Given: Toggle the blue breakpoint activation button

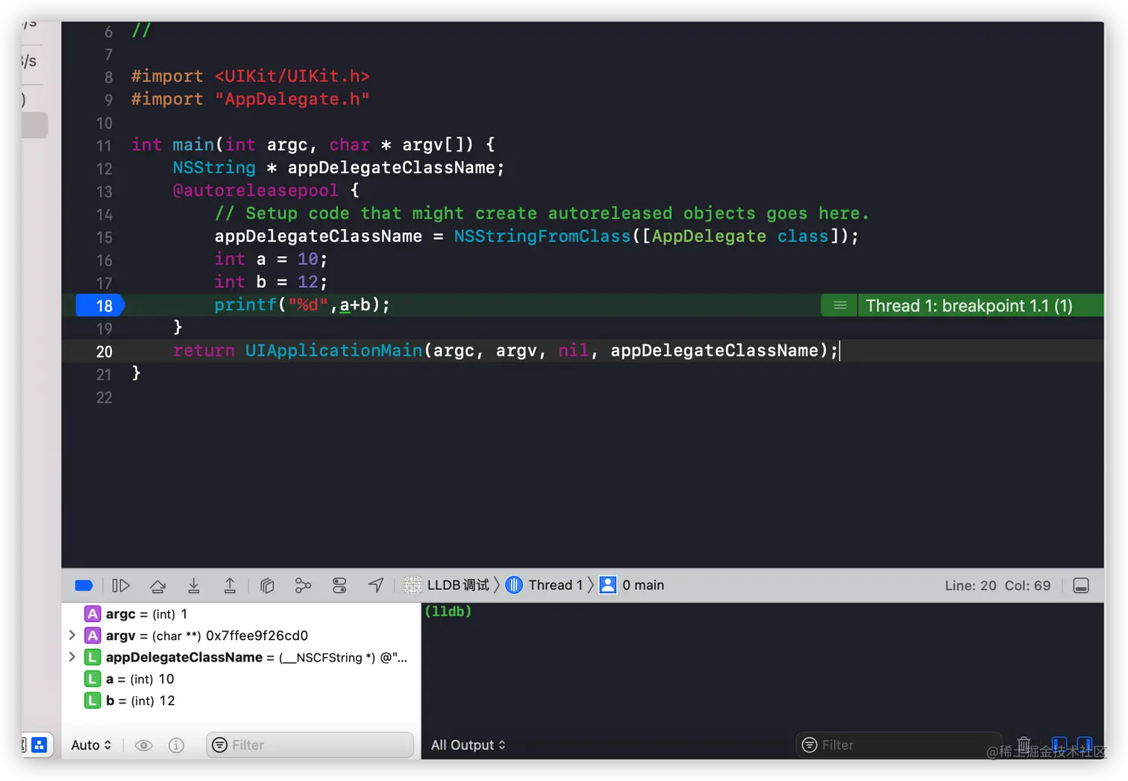Looking at the screenshot, I should [x=84, y=586].
